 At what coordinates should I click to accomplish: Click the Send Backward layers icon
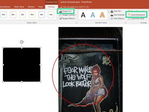129,15
